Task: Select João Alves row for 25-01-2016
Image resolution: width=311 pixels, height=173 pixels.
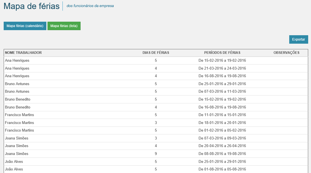Action: (14, 162)
